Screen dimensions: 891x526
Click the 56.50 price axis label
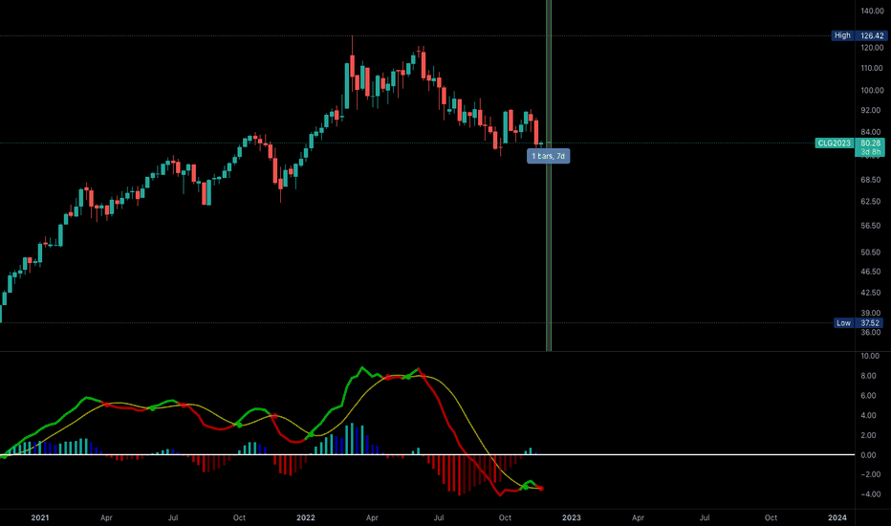pos(871,226)
